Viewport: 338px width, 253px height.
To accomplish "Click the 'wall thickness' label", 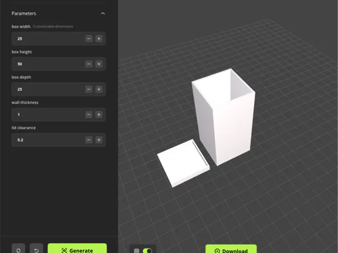I will (25, 103).
